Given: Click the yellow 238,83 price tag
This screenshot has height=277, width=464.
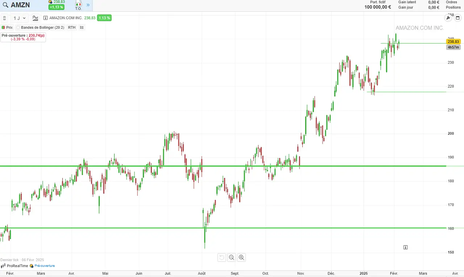Looking at the screenshot, I should [453, 42].
